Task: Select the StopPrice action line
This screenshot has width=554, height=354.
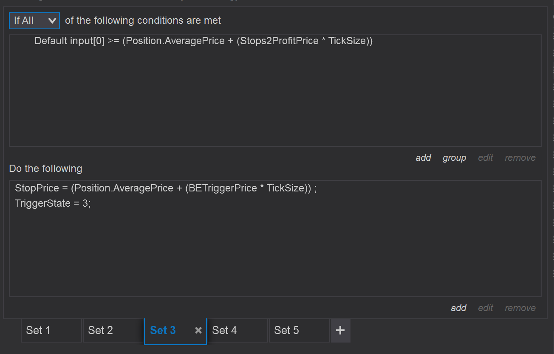Action: [166, 188]
